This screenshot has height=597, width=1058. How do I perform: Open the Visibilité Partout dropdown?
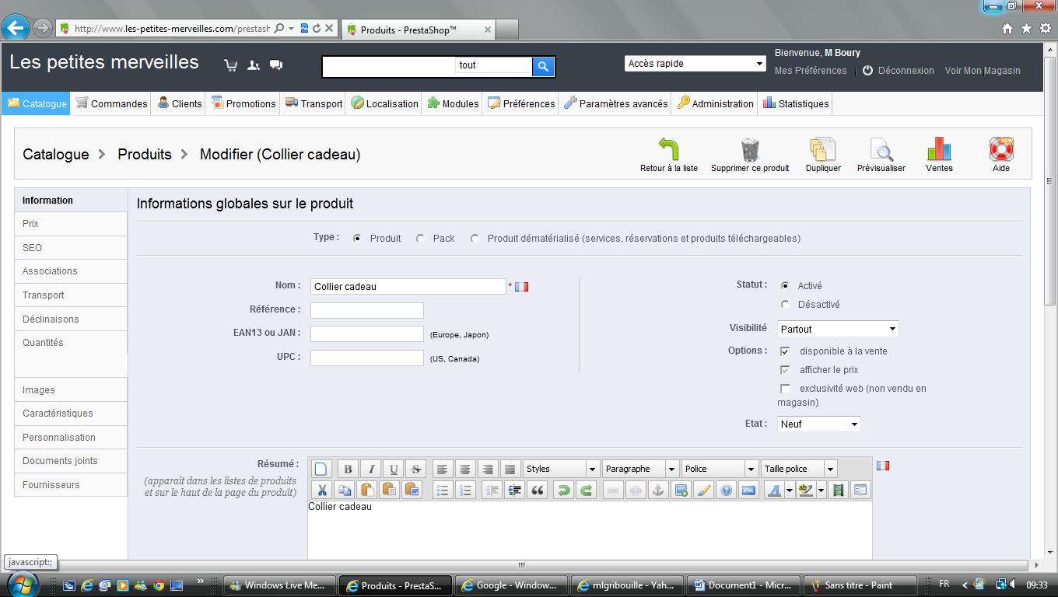(838, 329)
